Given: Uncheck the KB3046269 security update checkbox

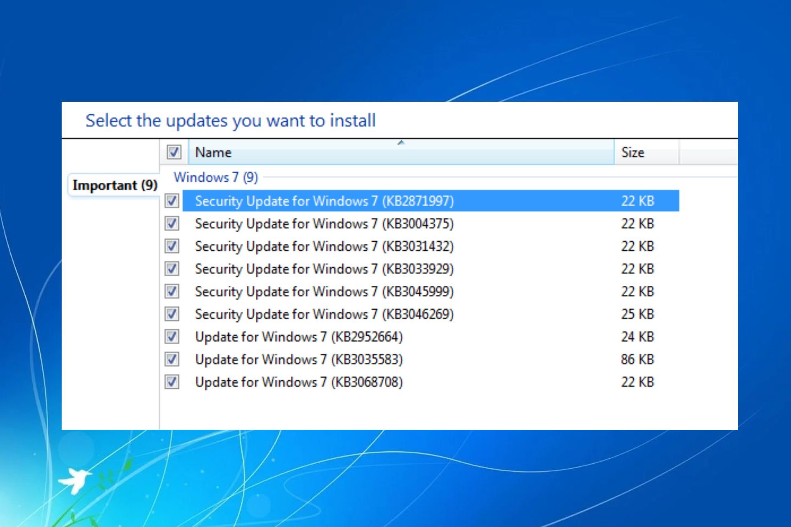Looking at the screenshot, I should pyautogui.click(x=172, y=314).
